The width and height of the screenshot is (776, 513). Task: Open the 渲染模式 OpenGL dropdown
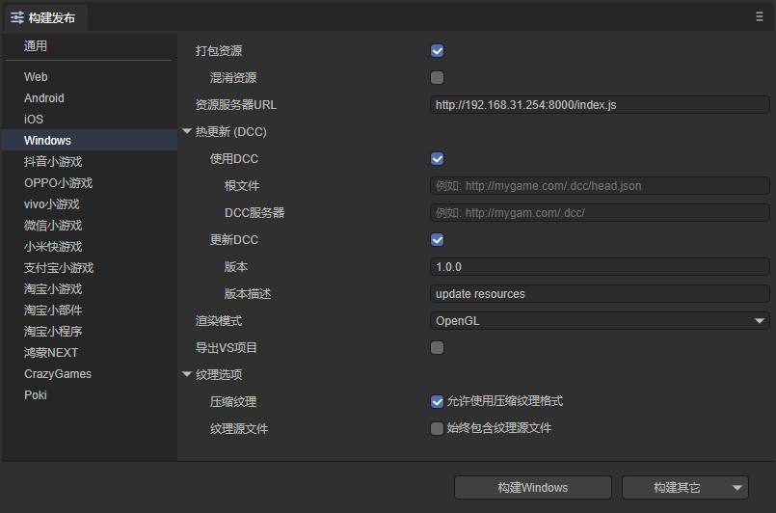pos(599,321)
